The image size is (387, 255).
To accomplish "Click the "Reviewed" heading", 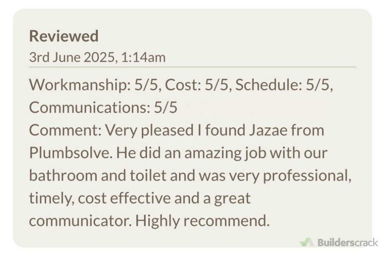I will 64,36.
